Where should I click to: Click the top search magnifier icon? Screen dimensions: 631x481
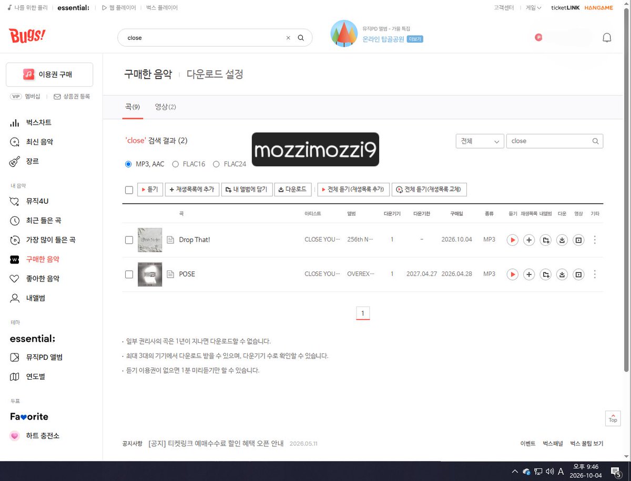[301, 38]
